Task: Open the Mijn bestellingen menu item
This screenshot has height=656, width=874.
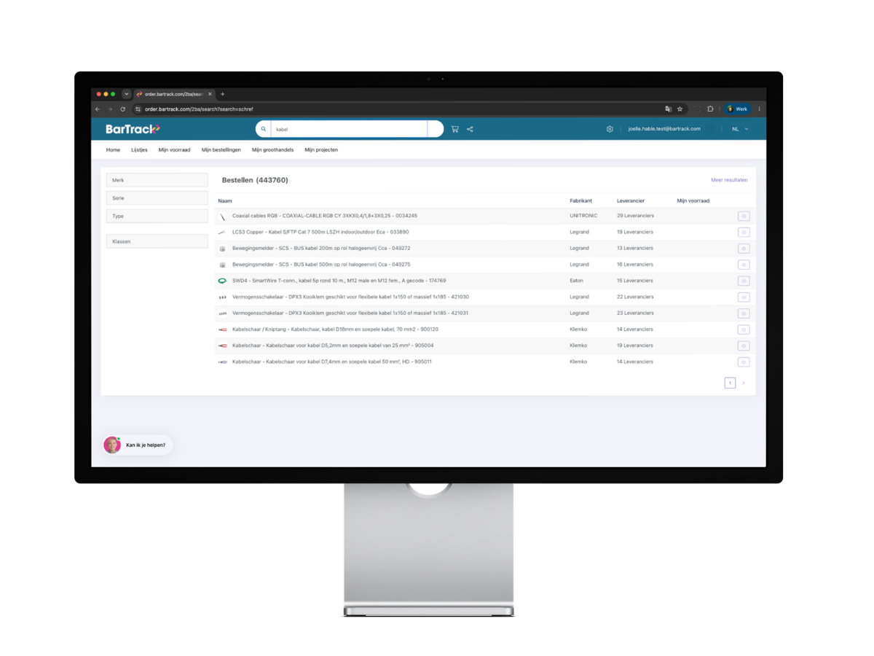Action: coord(221,150)
